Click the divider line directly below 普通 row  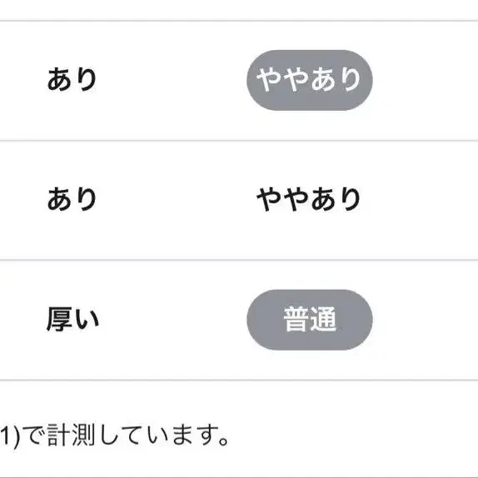239,380
